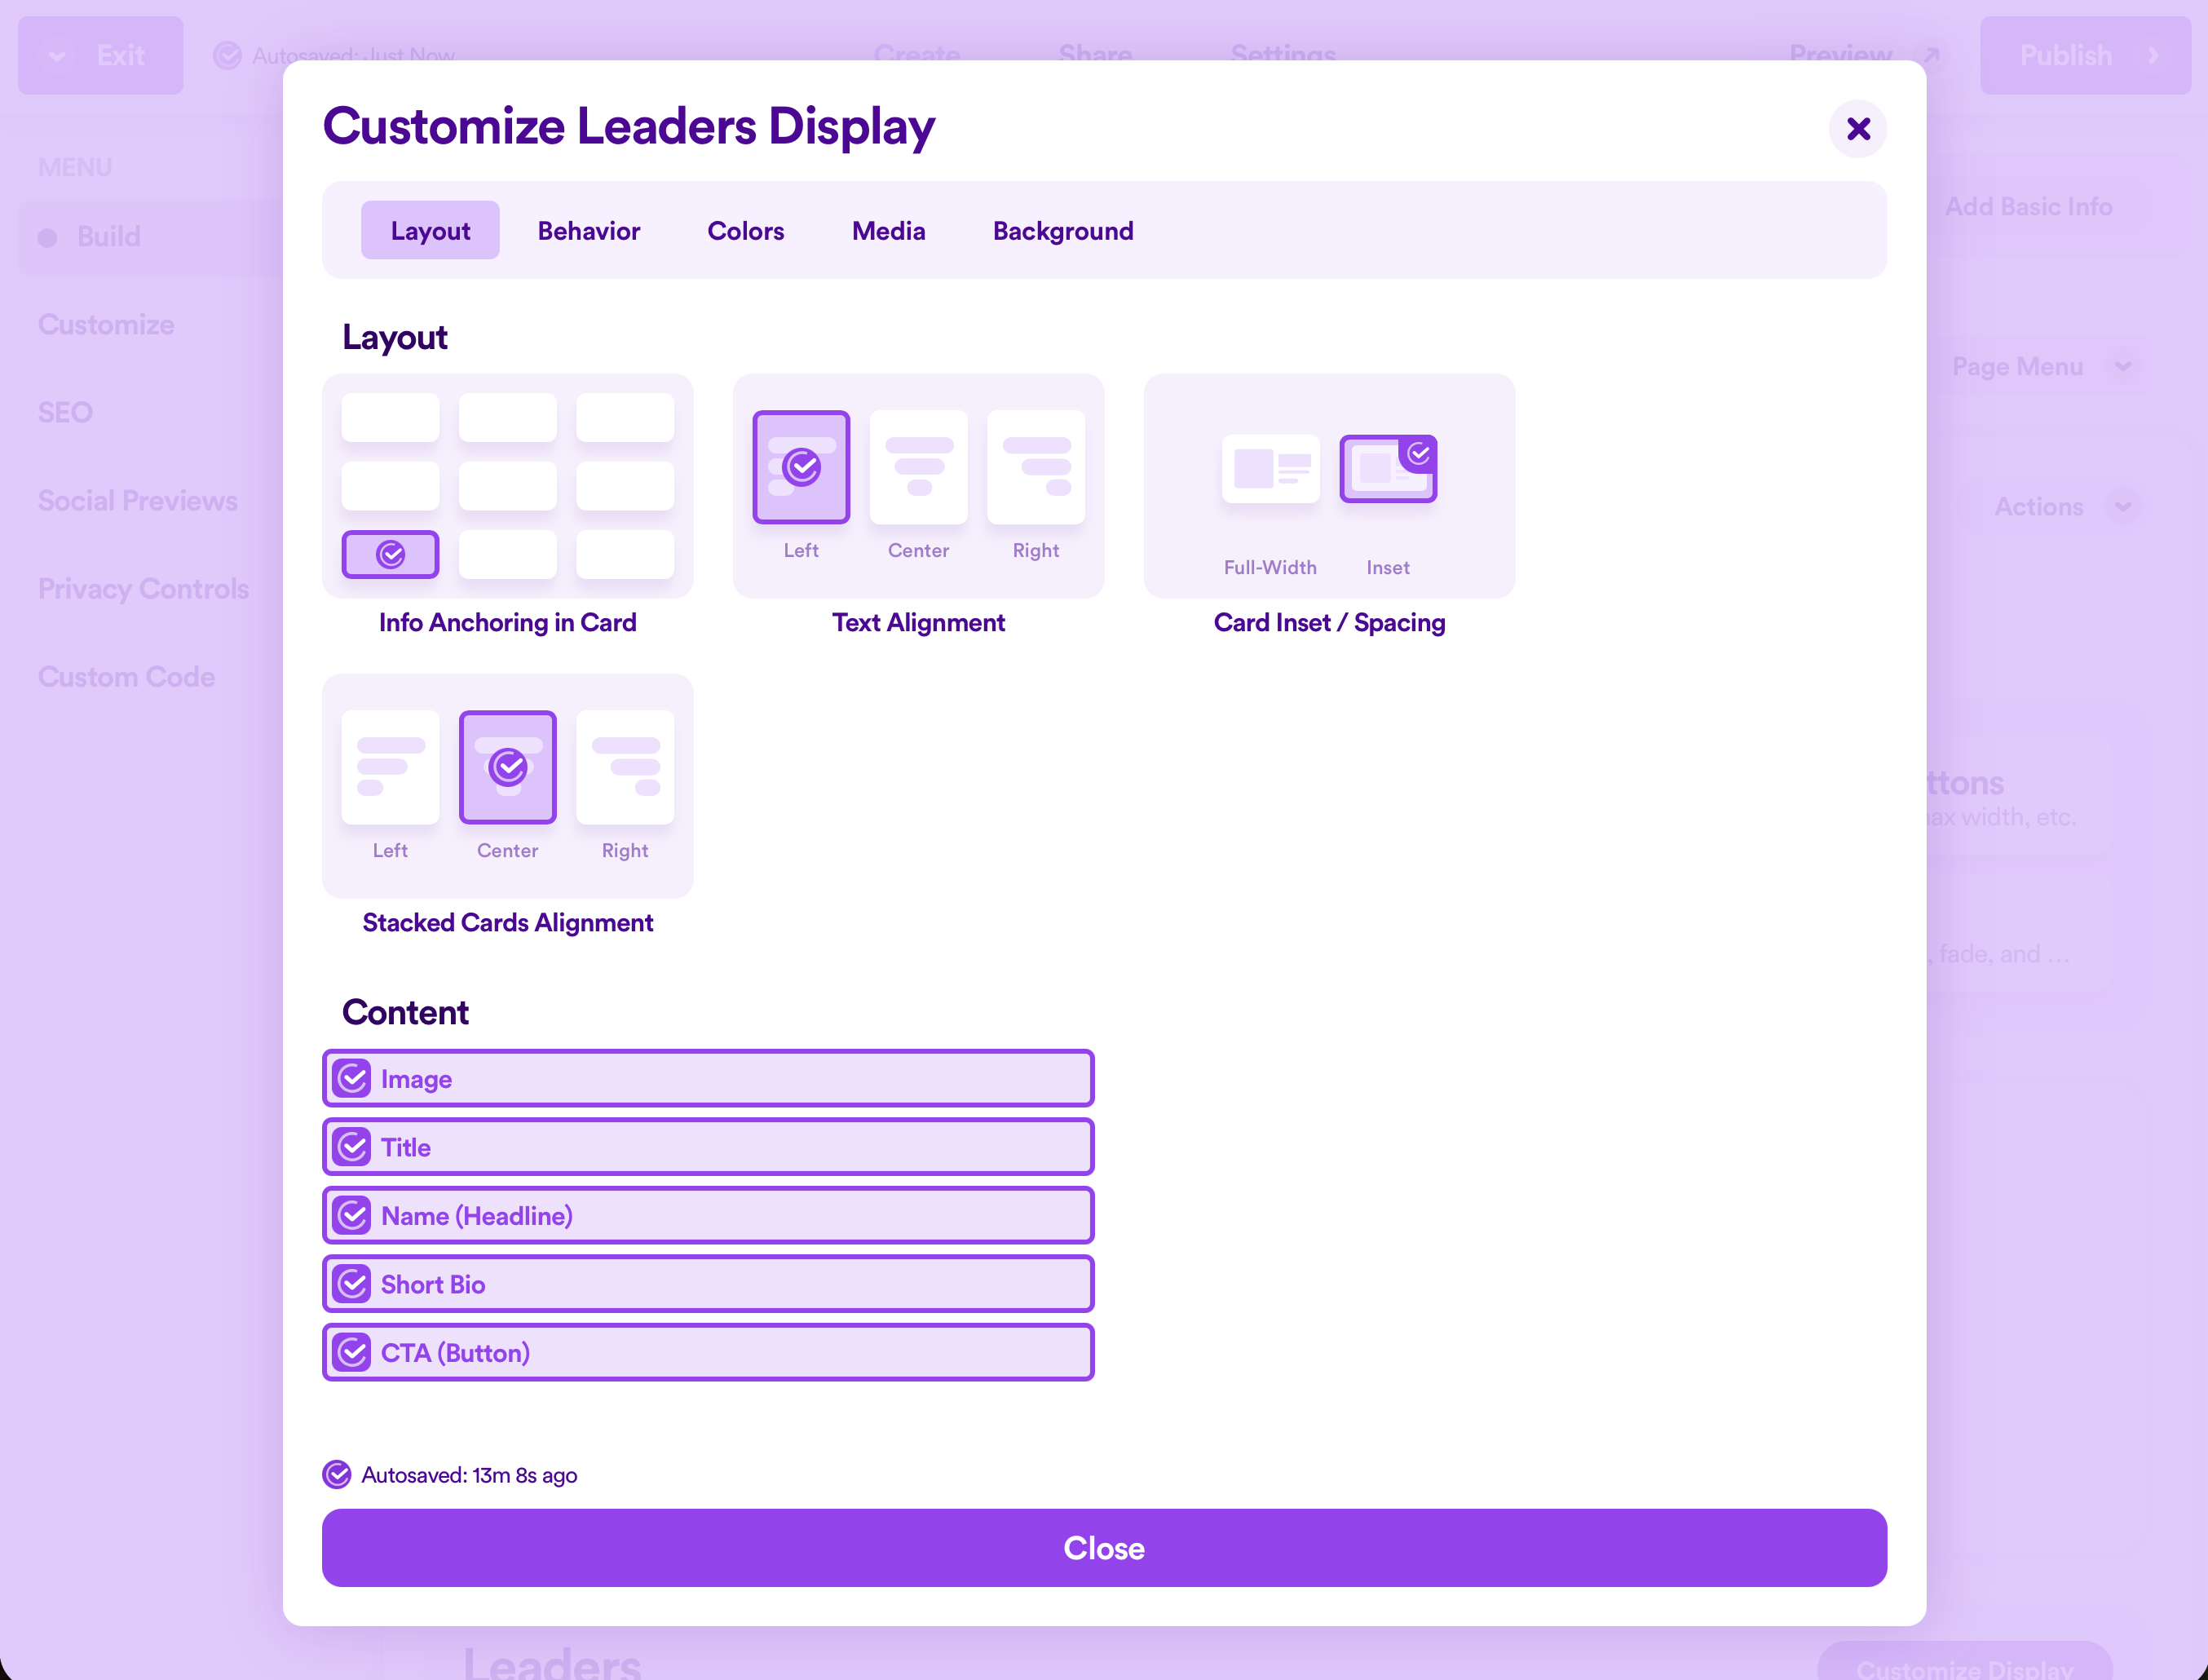Screen dimensions: 2208x1680
Task: Select Right text alignment icon
Action: (1036, 467)
